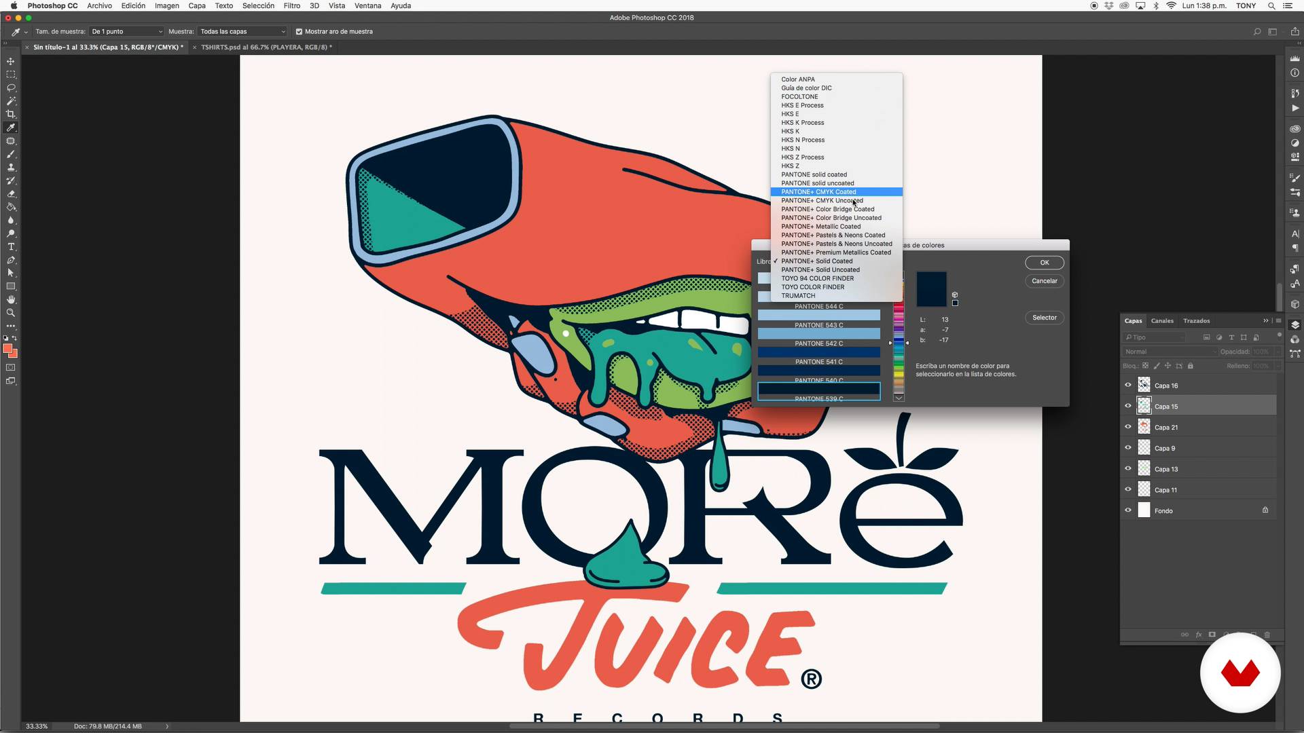The image size is (1304, 733).
Task: Open the Ventana menu
Action: tap(367, 5)
